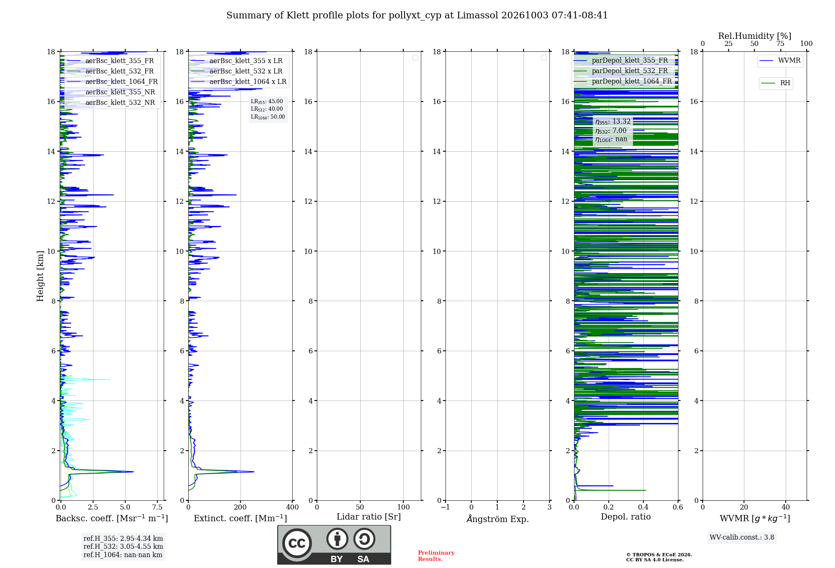The width and height of the screenshot is (835, 568).
Task: Click the Extinct. coeff. axis label
Action: point(240,518)
